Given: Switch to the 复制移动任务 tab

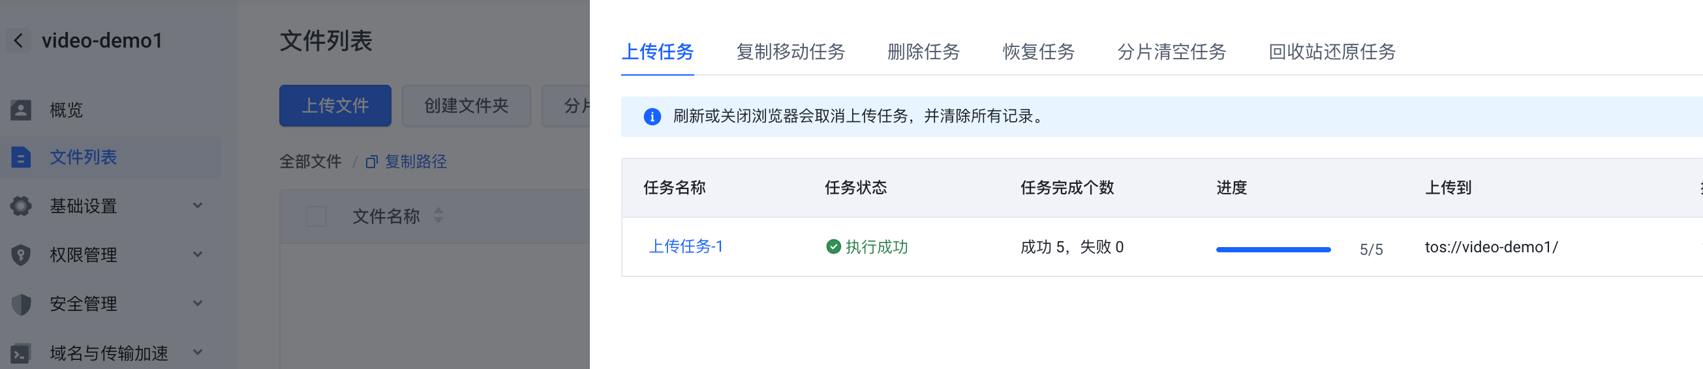Looking at the screenshot, I should [x=790, y=52].
